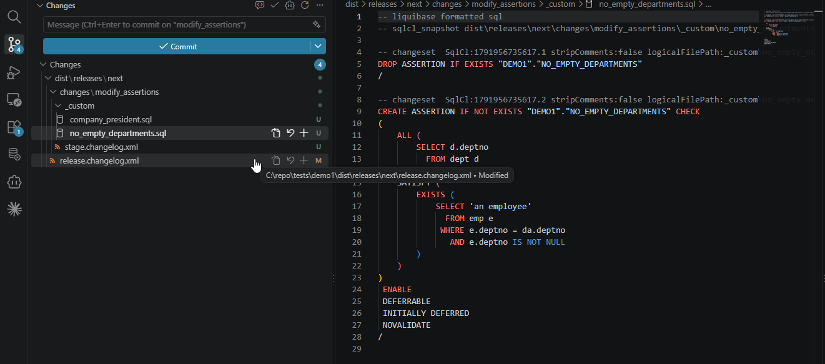Open the starburst icon in activity bar

14,209
